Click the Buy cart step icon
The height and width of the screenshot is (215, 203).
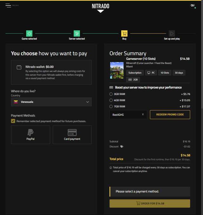(124, 33)
